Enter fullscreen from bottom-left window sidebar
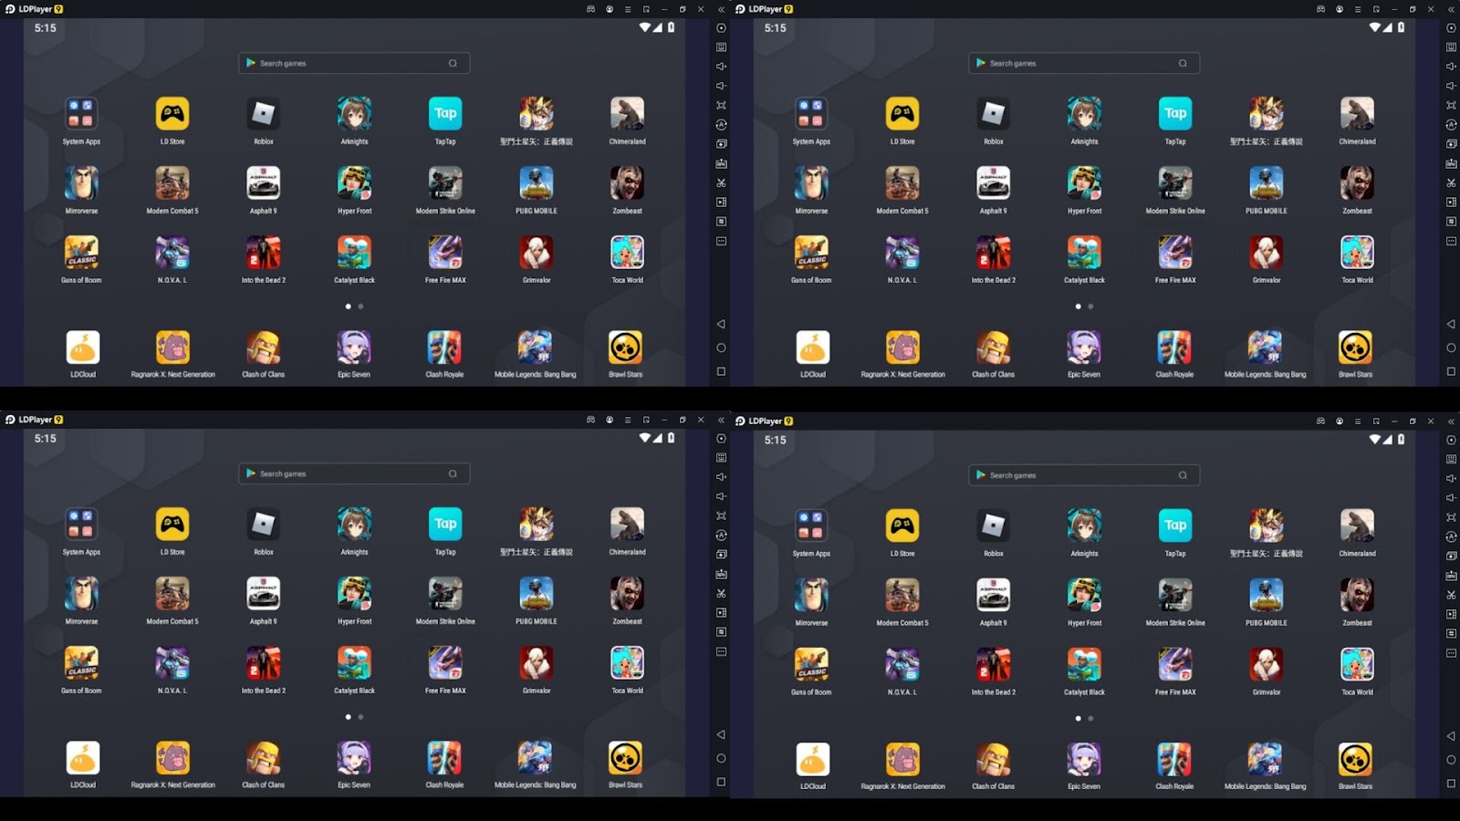Viewport: 1460px width, 821px height. point(721,515)
